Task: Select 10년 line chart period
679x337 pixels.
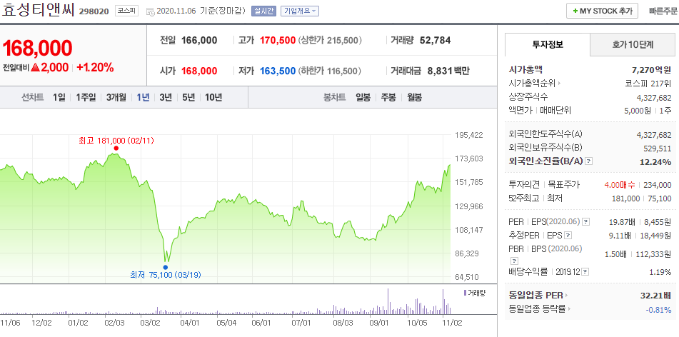Action: pyautogui.click(x=213, y=98)
